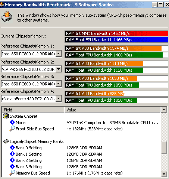This screenshot has height=179, width=169.
Task: Click the Logical/Chipset Memory Banks chip icon
Action: (6, 141)
